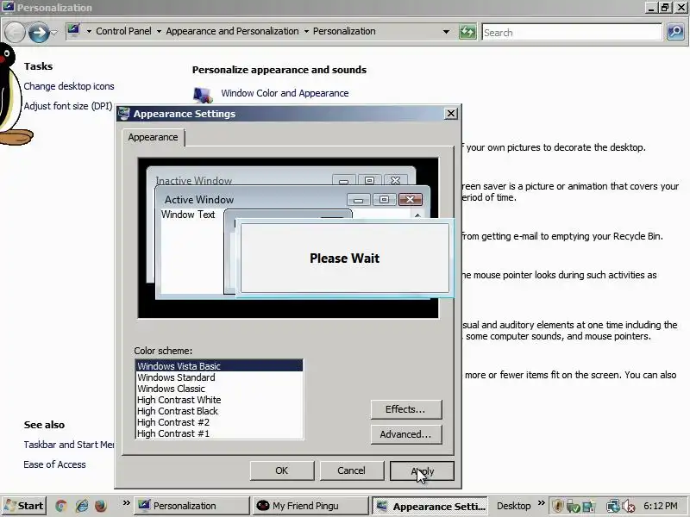Click the search magnifier button
This screenshot has width=690, height=517.
point(675,32)
